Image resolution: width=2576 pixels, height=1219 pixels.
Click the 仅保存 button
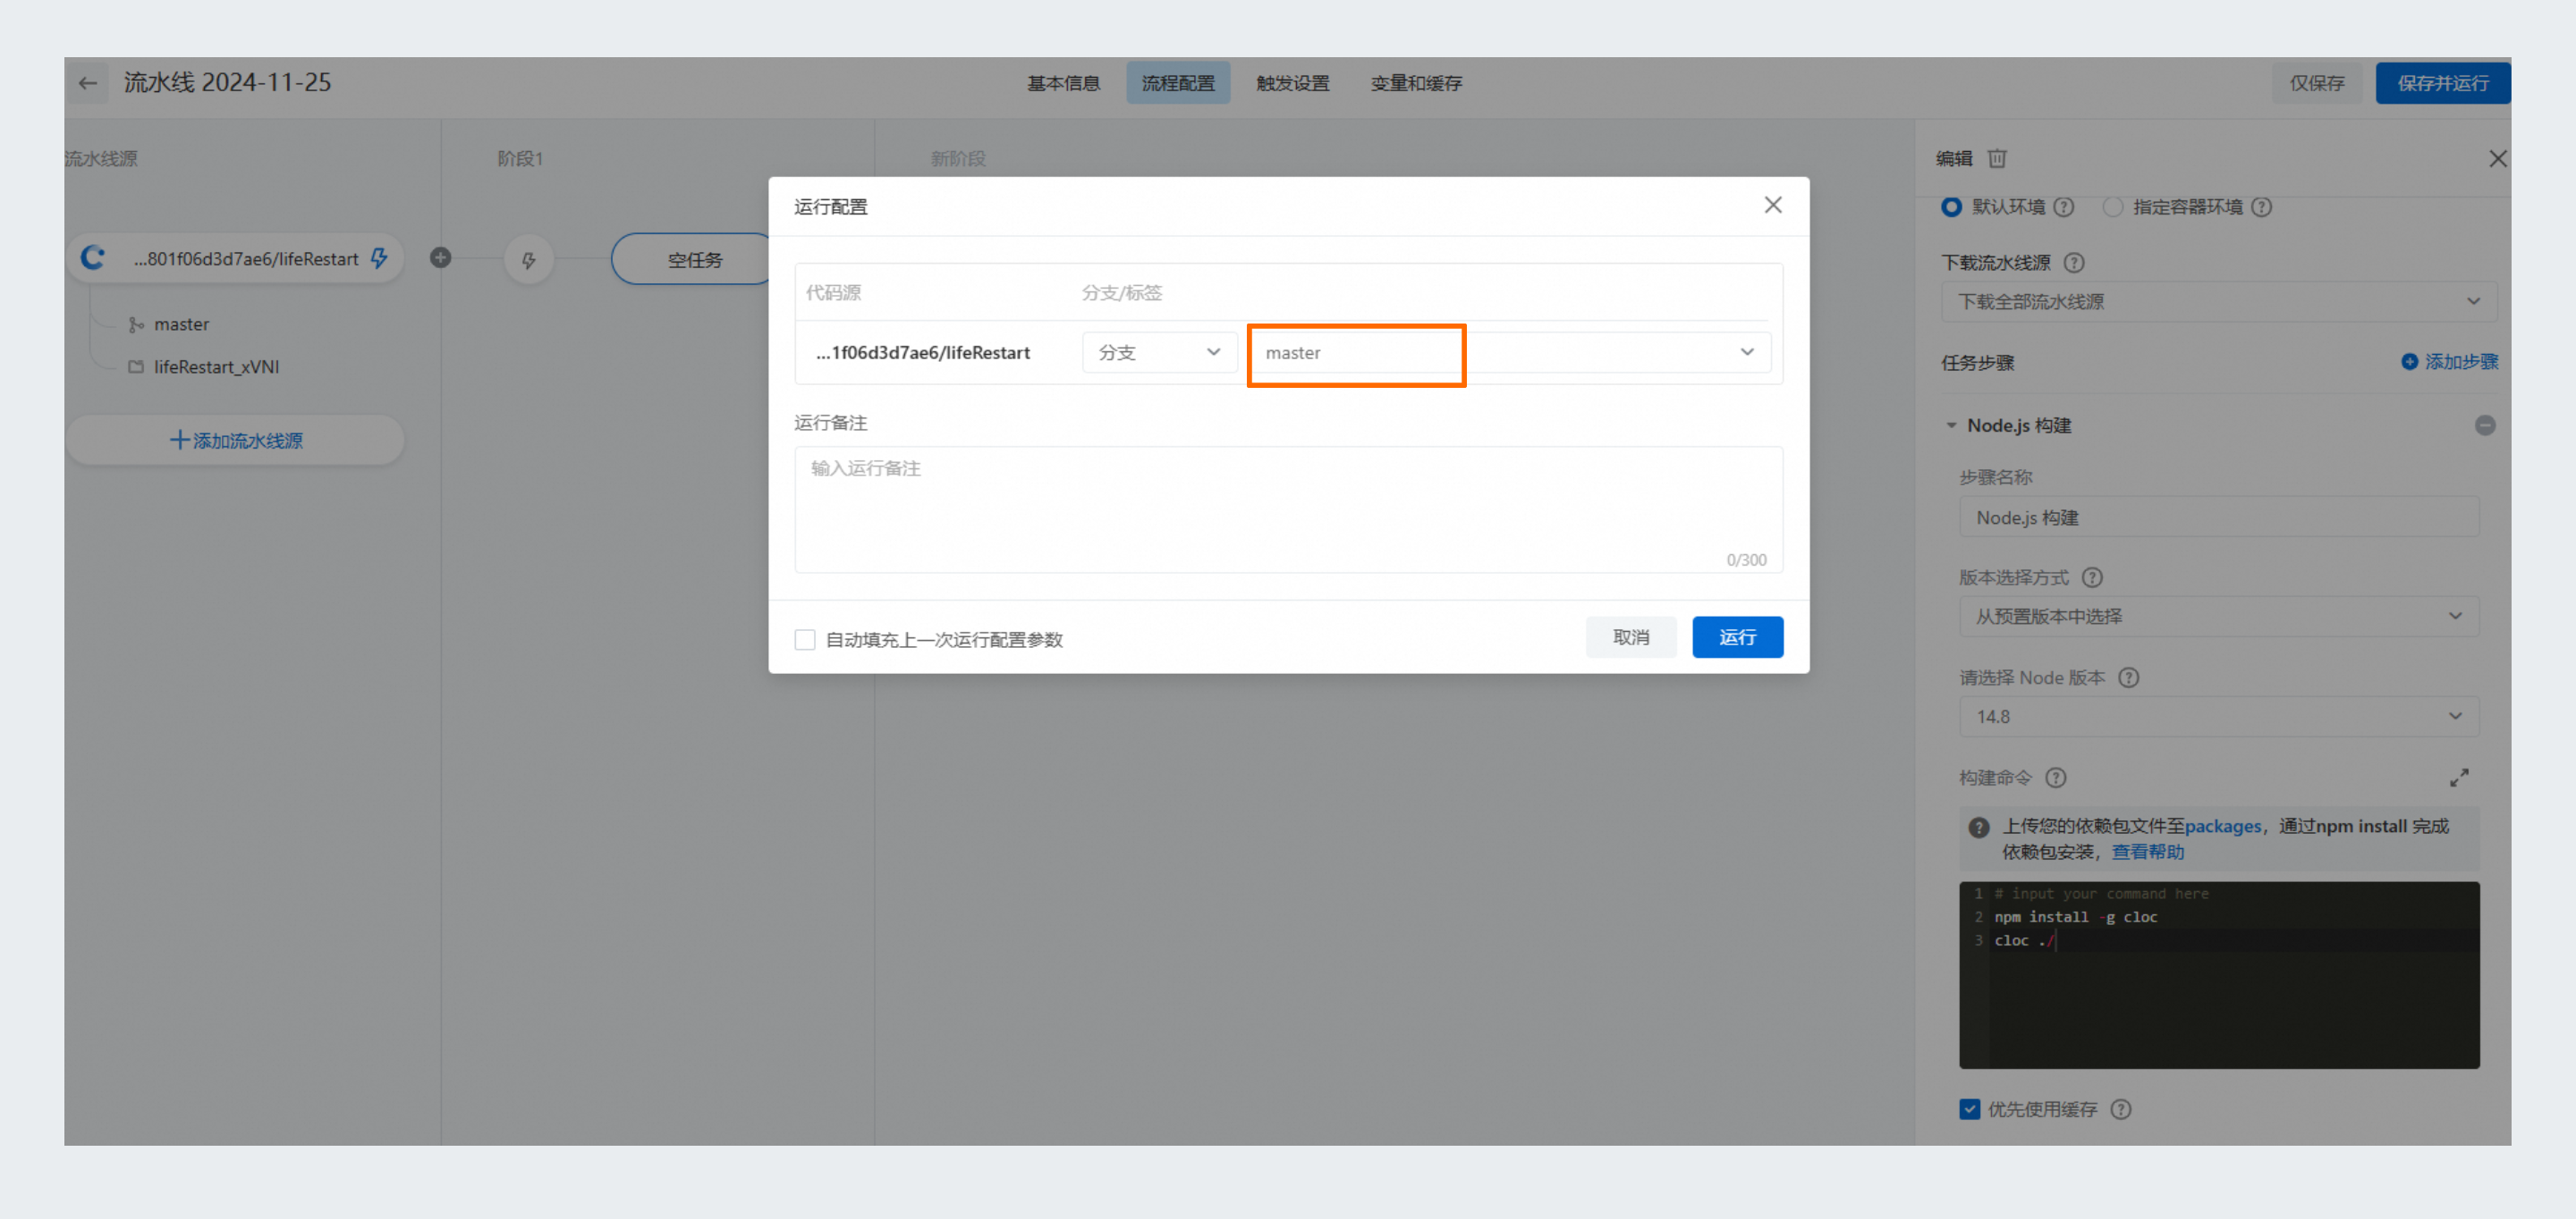pos(2317,83)
